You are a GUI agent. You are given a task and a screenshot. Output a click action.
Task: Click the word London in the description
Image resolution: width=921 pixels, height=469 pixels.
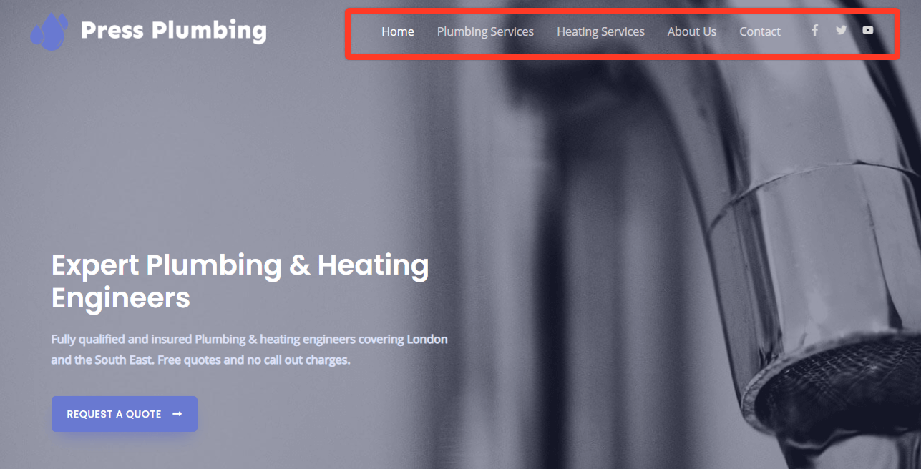click(x=427, y=339)
